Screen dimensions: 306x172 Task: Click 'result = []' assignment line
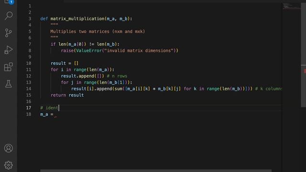[65, 64]
